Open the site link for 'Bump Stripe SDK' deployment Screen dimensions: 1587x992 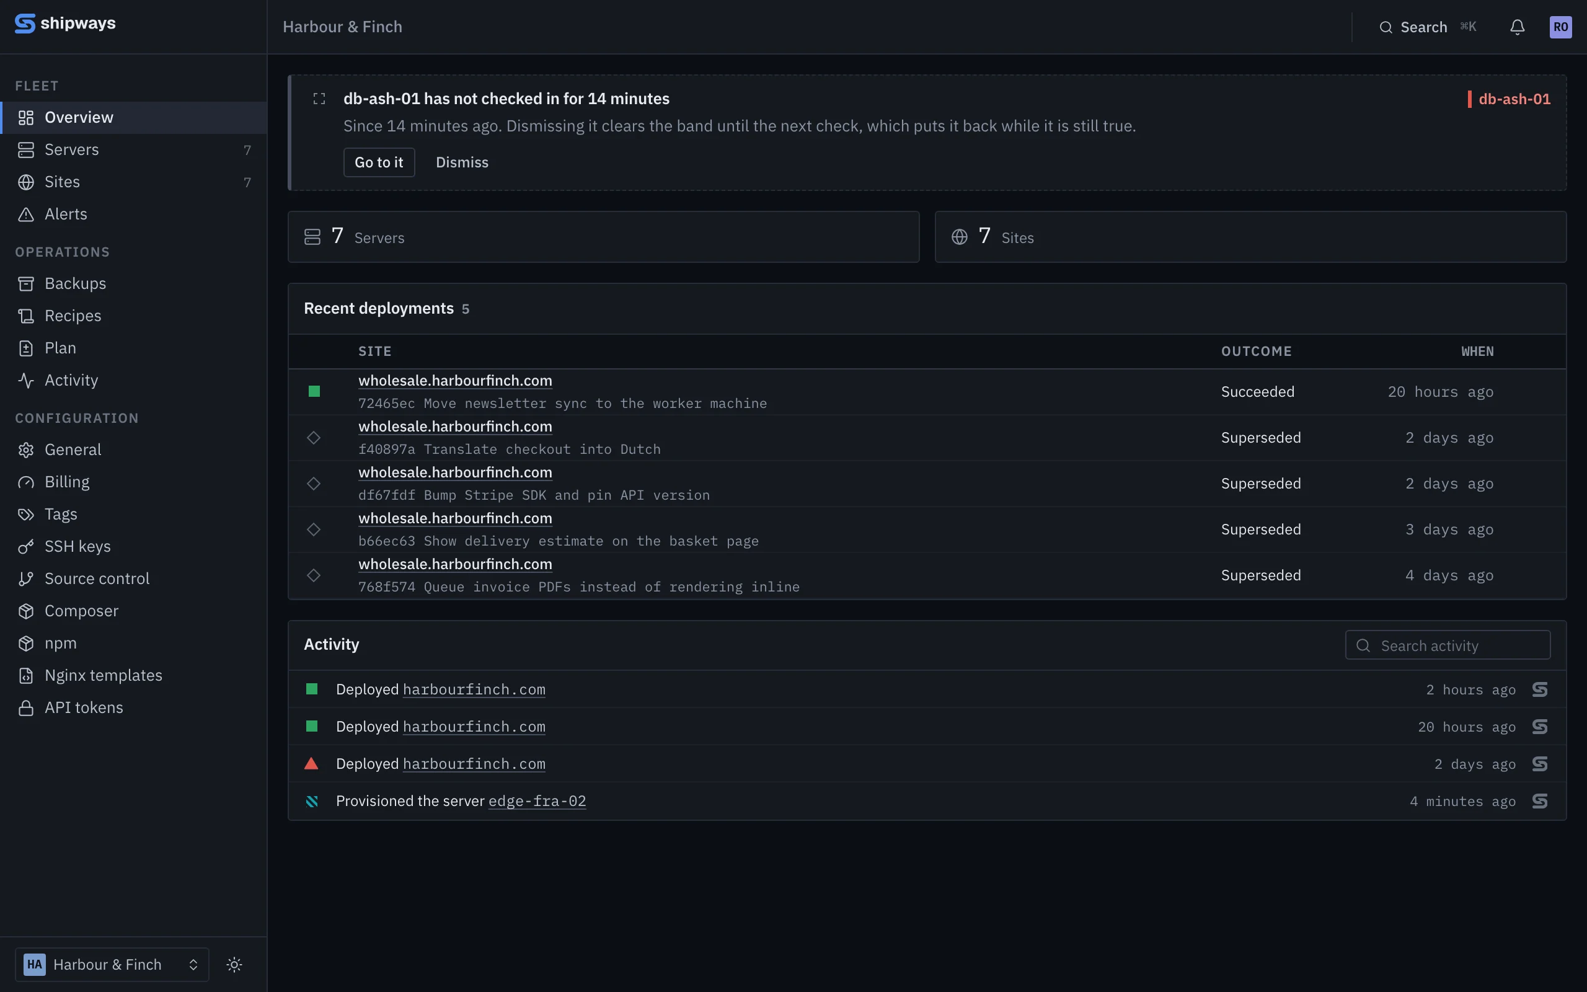pyautogui.click(x=455, y=472)
